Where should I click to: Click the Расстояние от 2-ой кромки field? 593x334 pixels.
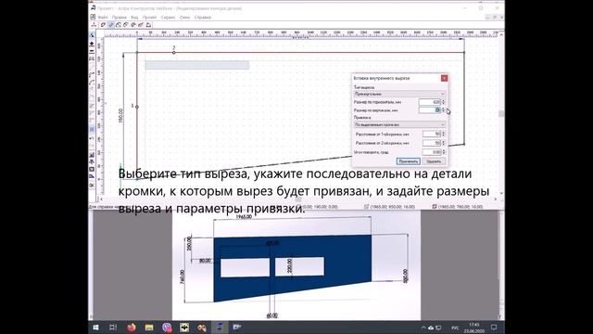[432, 143]
